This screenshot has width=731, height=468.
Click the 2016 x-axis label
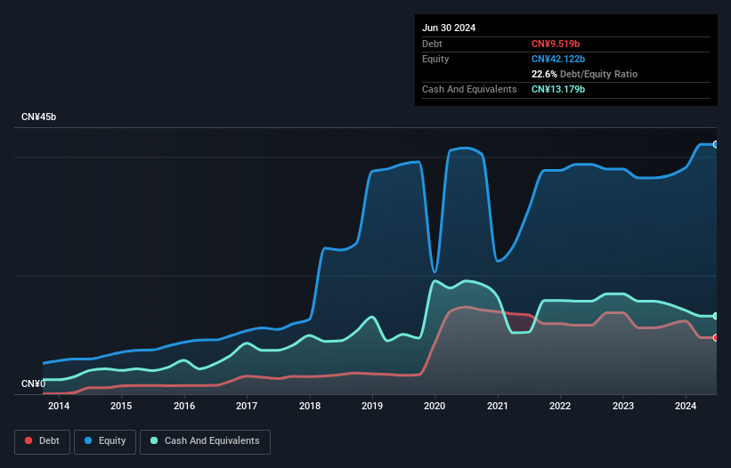point(184,406)
